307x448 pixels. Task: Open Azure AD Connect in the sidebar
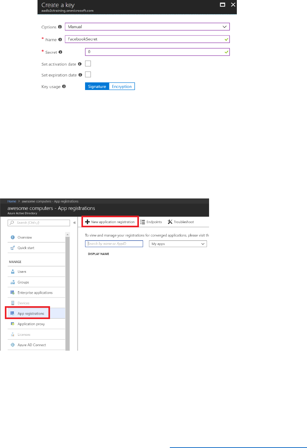pos(36,345)
